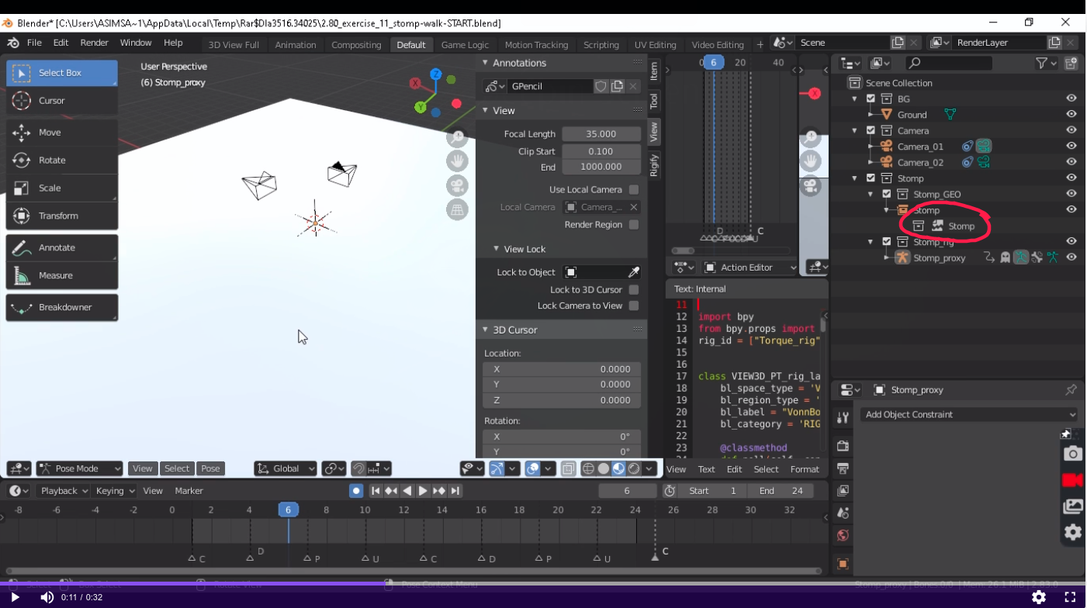Switch to the Compositing workspace tab

(356, 45)
